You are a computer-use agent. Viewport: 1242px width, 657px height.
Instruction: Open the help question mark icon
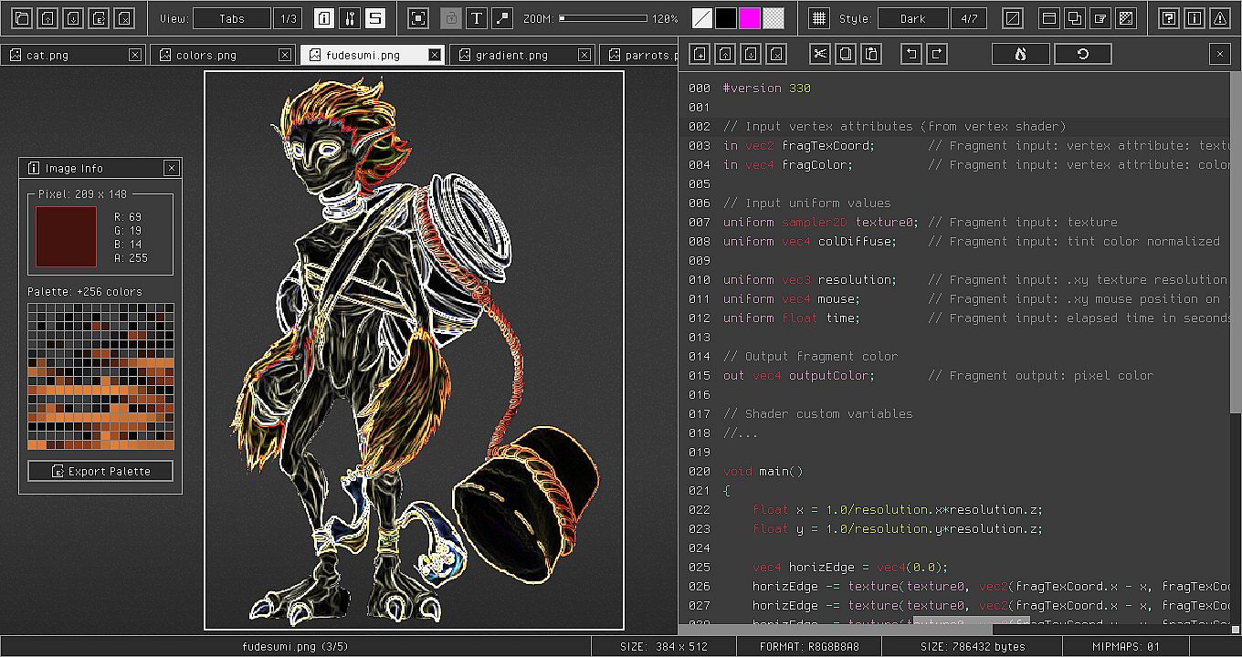tap(1168, 18)
